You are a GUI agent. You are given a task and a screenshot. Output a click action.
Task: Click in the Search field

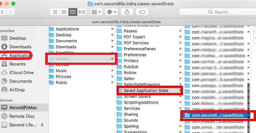(x=217, y=12)
